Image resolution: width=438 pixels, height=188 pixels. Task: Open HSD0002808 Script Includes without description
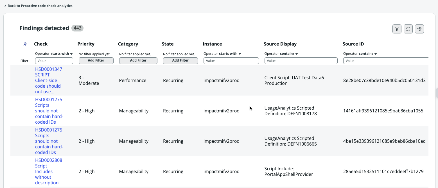49,171
